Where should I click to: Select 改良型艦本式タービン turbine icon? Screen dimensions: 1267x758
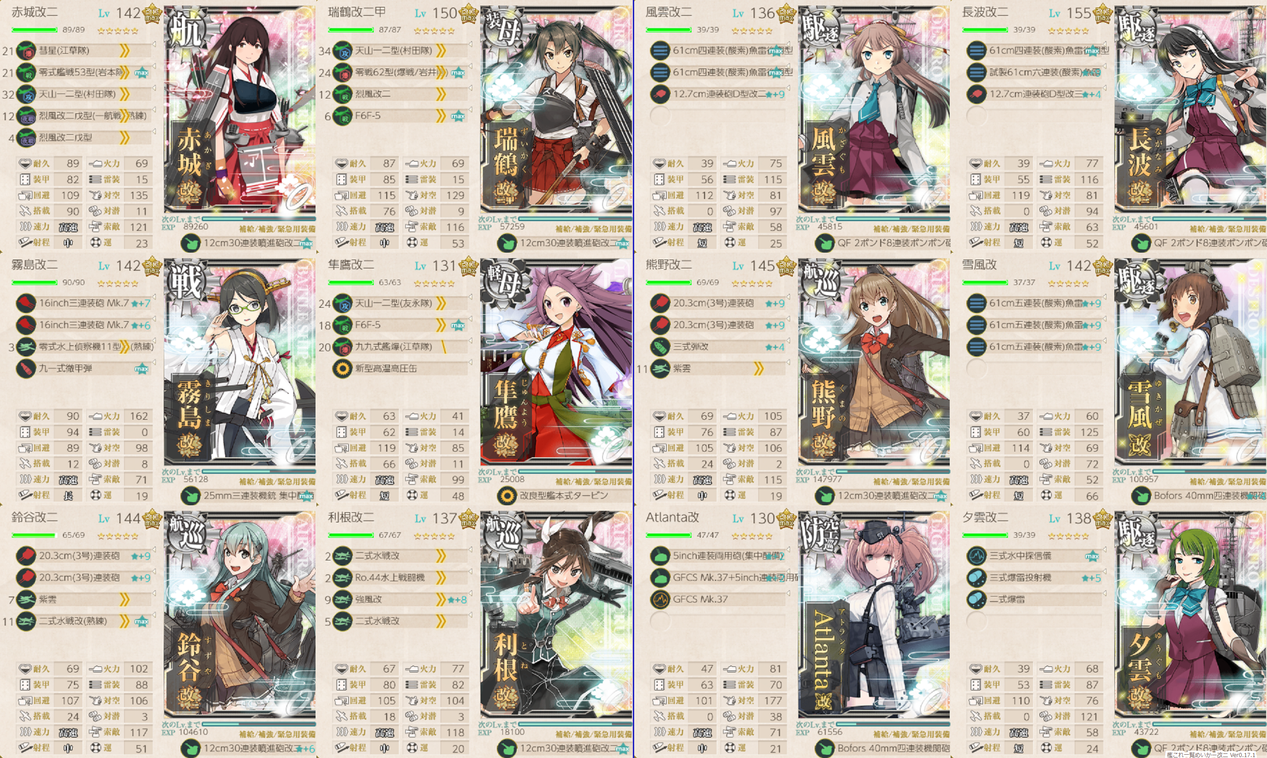[x=507, y=496]
